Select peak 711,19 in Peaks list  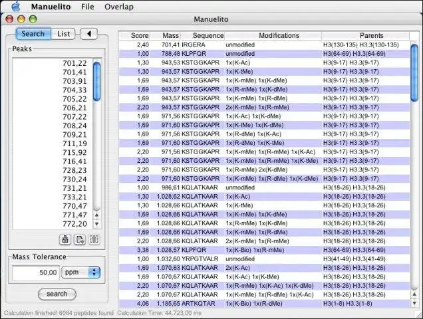click(x=74, y=144)
